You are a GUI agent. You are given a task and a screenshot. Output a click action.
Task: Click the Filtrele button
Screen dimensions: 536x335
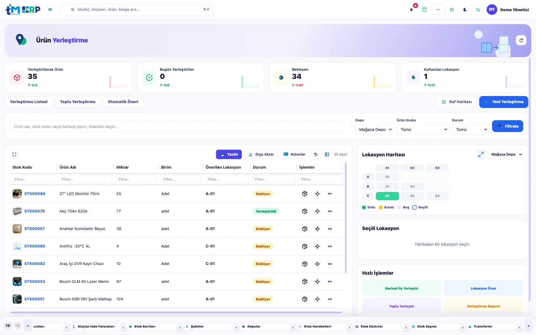coord(508,126)
